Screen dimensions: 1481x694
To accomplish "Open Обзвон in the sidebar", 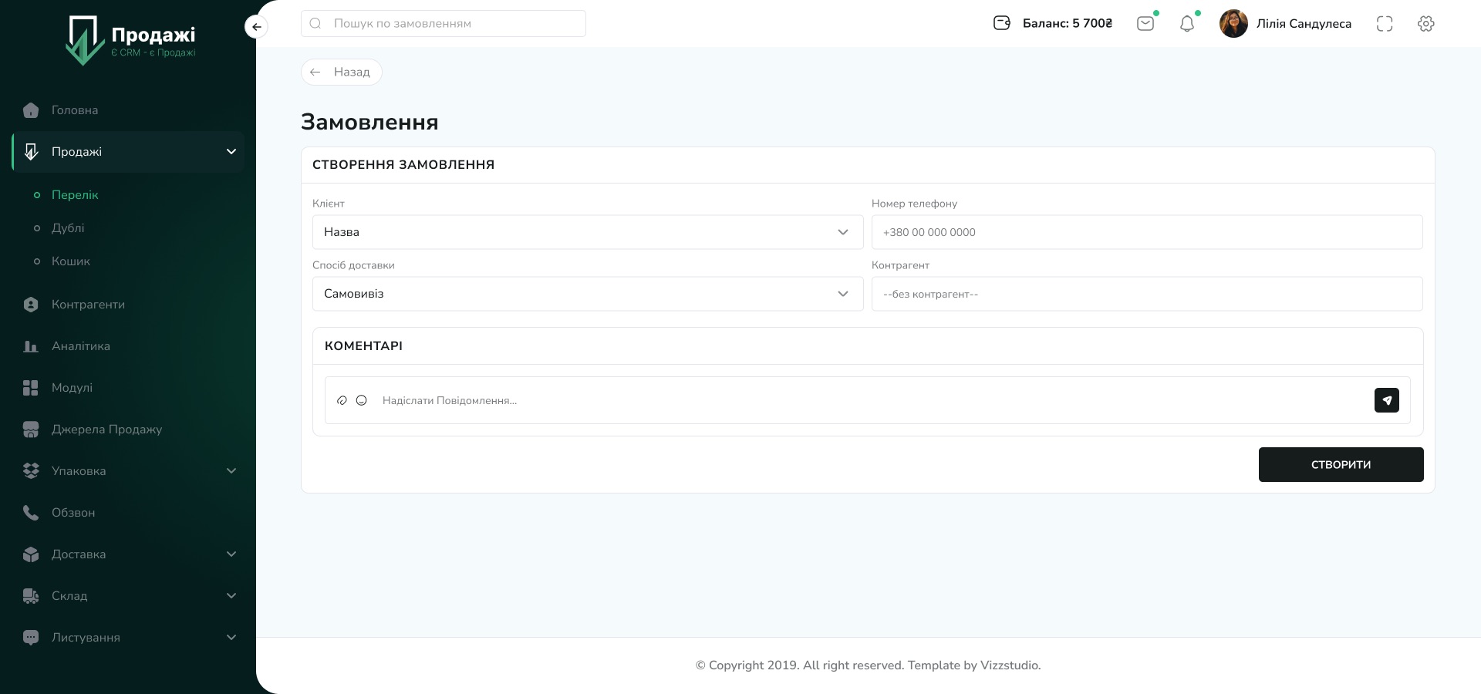I will 73,513.
